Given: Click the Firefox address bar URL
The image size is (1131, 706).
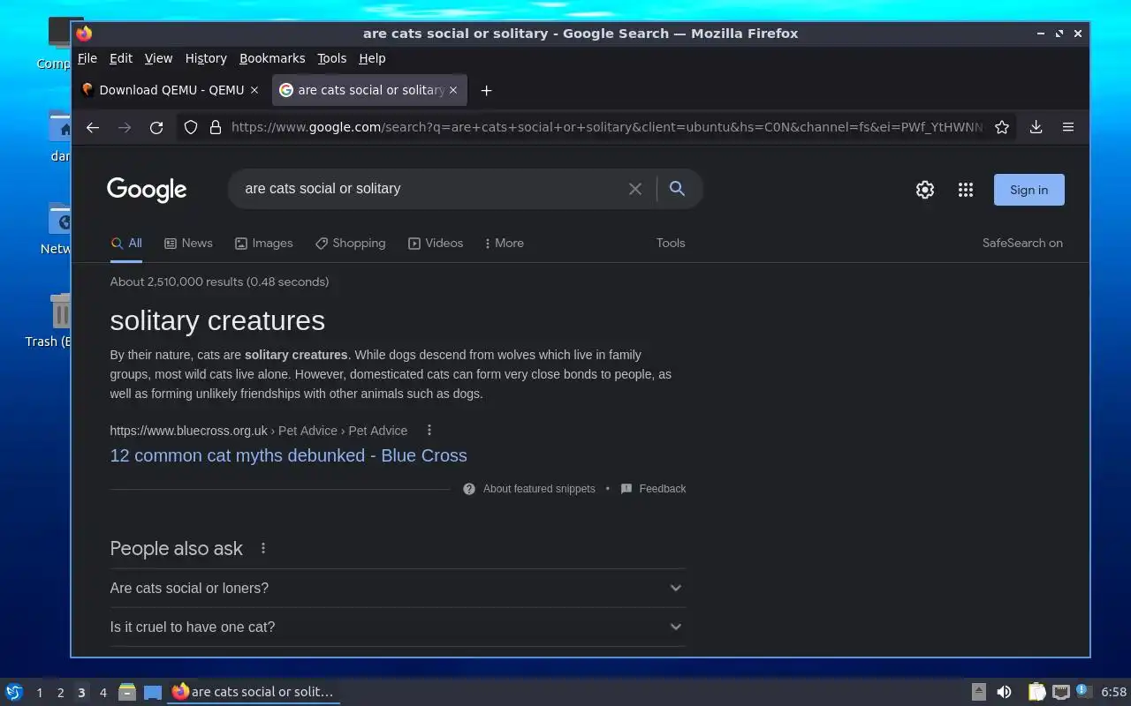Looking at the screenshot, I should click(606, 127).
